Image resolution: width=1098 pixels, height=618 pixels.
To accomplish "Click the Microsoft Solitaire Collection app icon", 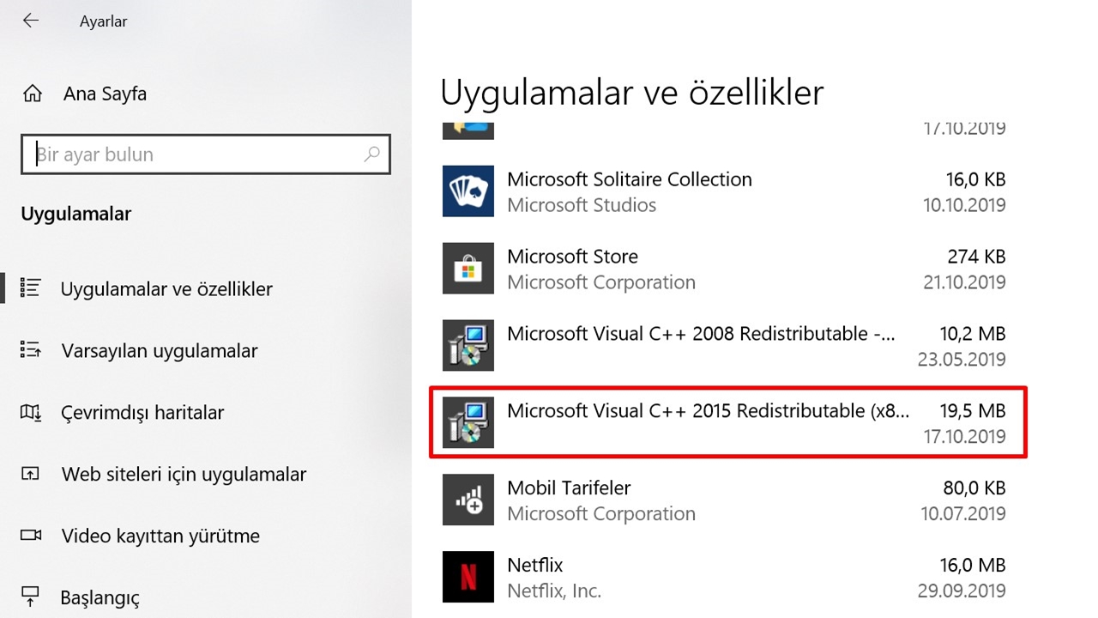I will click(x=468, y=191).
